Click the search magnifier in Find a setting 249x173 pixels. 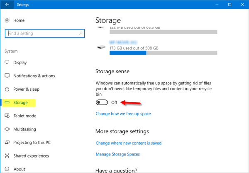click(81, 33)
